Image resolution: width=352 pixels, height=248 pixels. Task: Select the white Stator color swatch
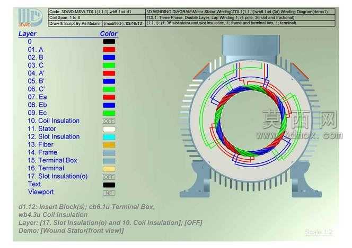click(109, 129)
